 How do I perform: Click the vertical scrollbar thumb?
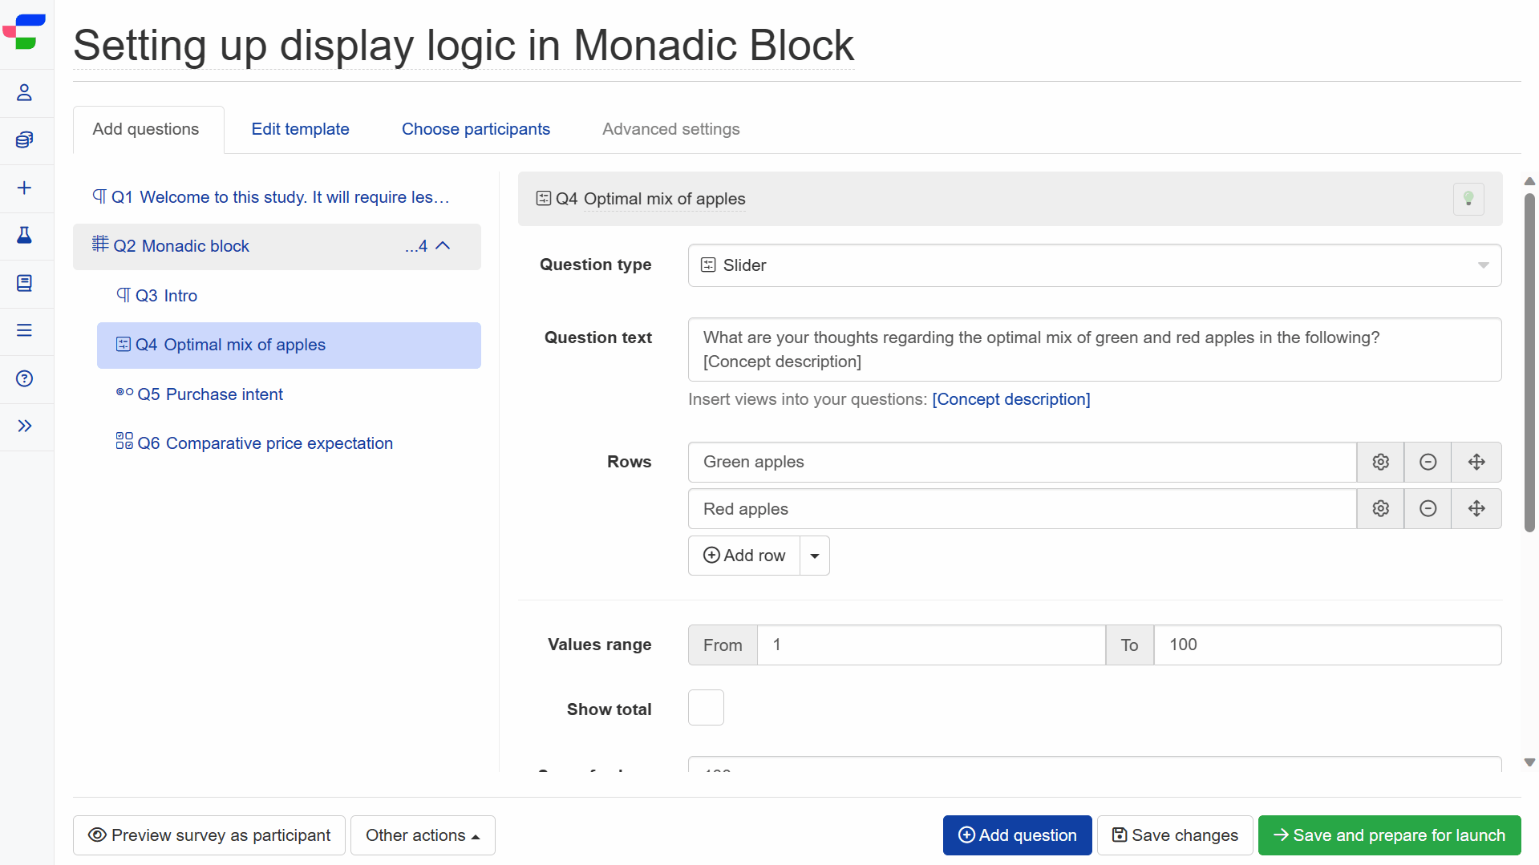coord(1529,362)
